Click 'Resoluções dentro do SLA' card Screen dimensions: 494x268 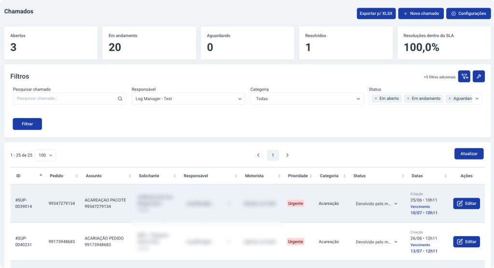point(444,43)
